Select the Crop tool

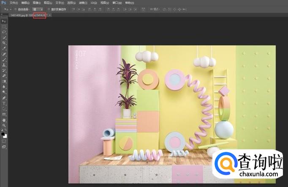4,43
